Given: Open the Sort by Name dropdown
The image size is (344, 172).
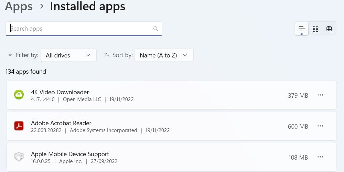Looking at the screenshot, I should 164,55.
